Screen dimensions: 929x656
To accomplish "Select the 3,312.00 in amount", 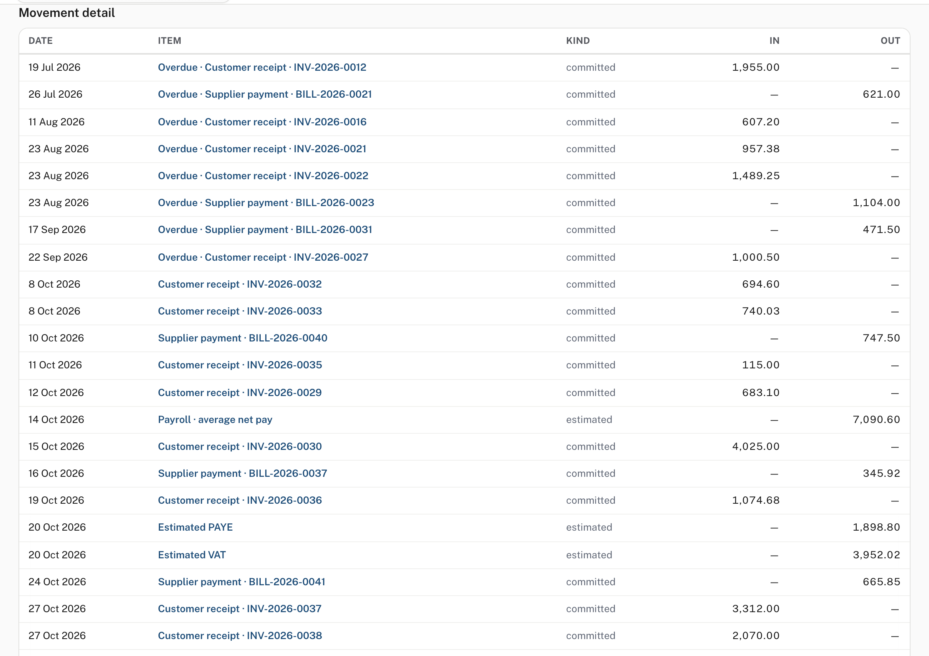I will coord(756,609).
